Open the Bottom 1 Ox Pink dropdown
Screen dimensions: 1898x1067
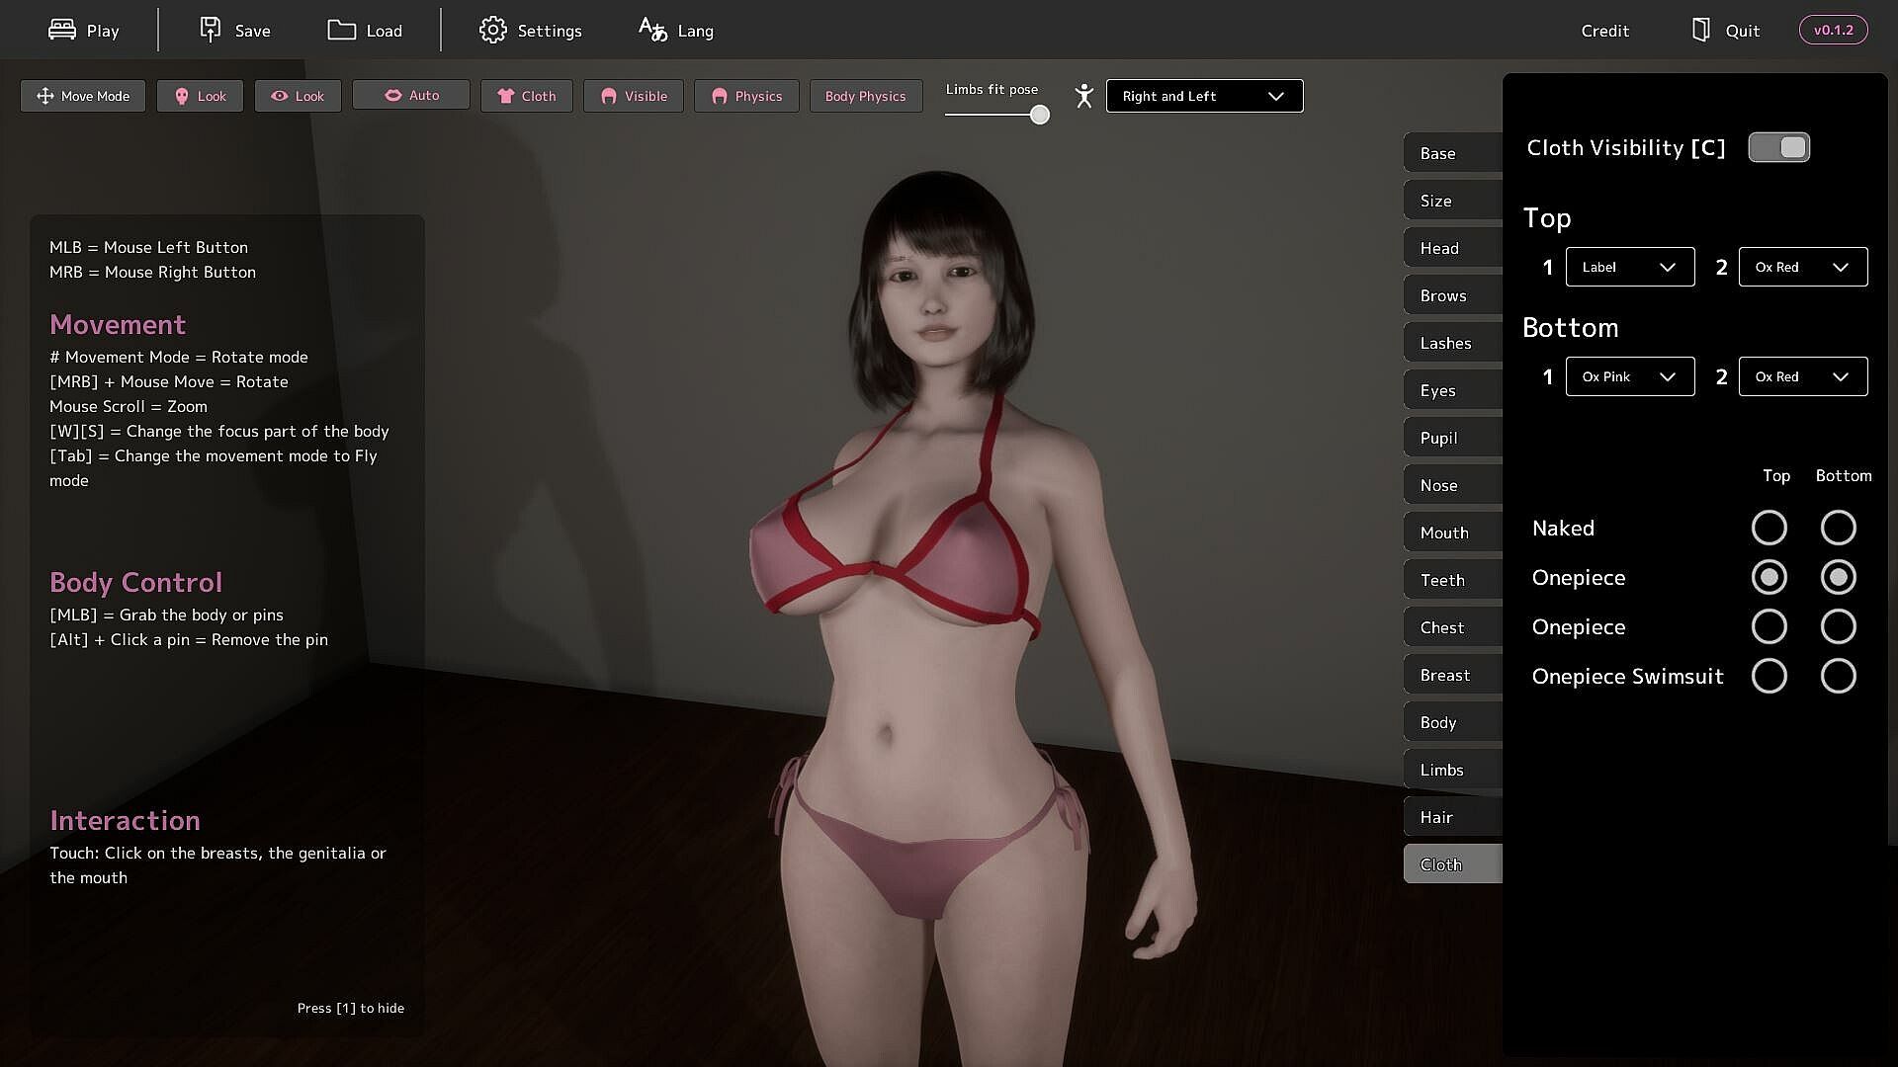pyautogui.click(x=1629, y=376)
